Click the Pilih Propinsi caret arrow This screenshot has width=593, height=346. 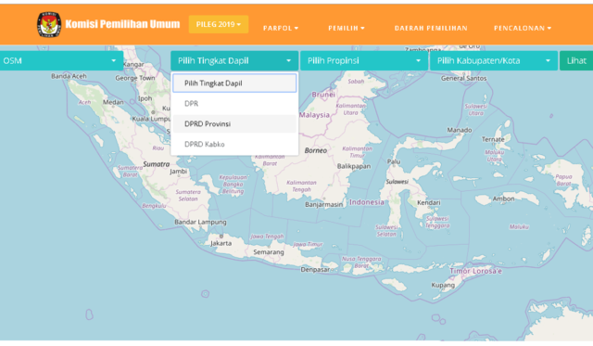418,60
